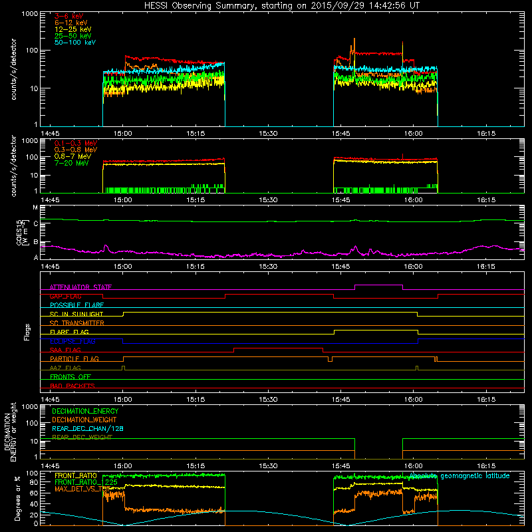This screenshot has height=532, width=532.
Task: Click the 16:15 tick under decimation plot
Action: (486, 466)
